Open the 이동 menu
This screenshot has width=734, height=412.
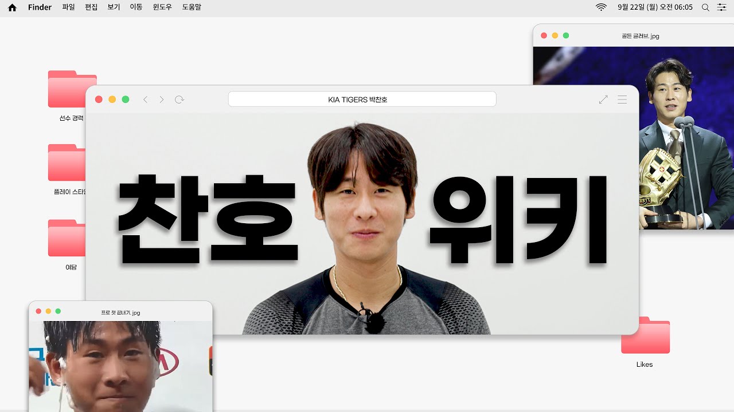(136, 7)
